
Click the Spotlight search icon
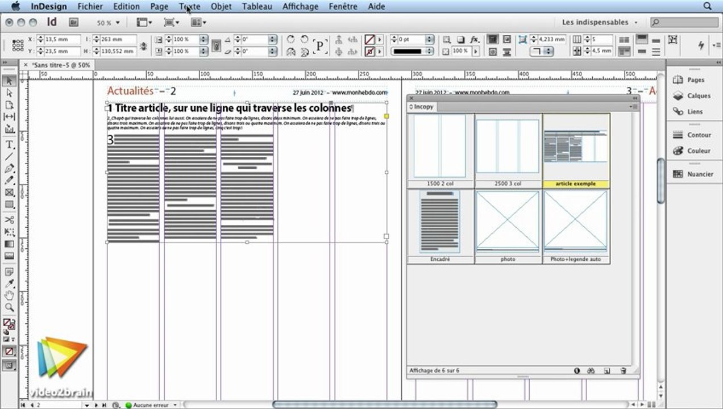point(708,6)
